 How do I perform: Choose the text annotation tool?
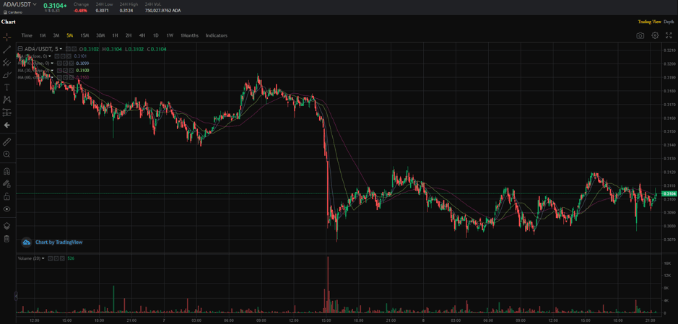[6, 87]
